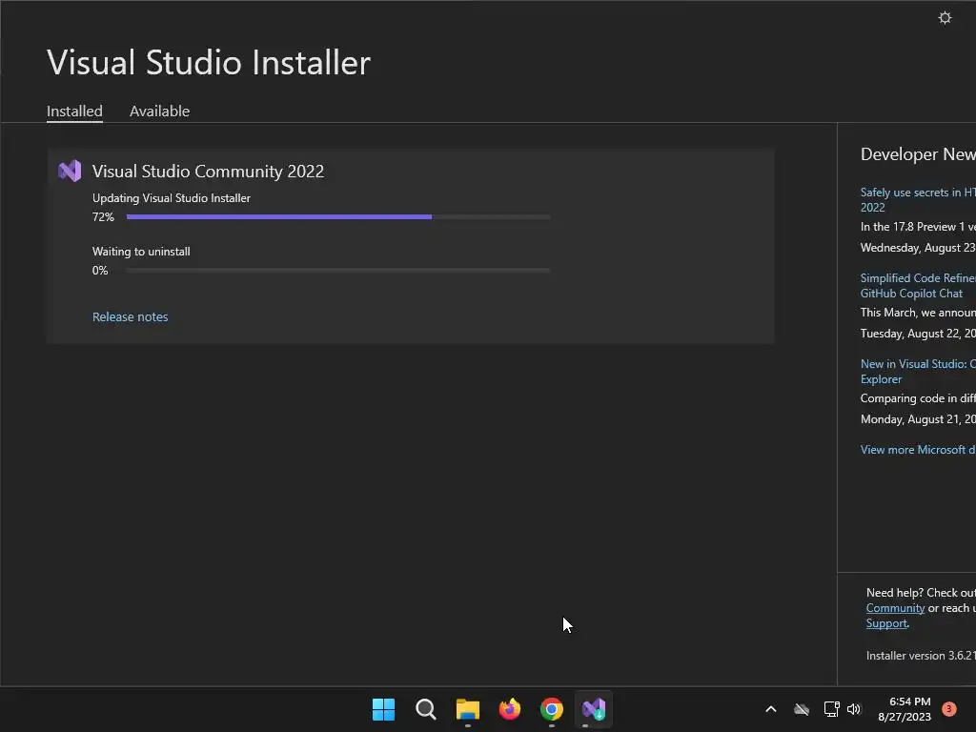The height and width of the screenshot is (732, 976).
Task: Open File Explorer from the taskbar
Action: click(467, 709)
